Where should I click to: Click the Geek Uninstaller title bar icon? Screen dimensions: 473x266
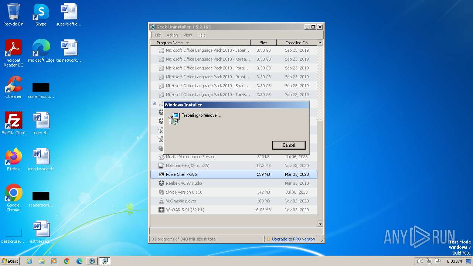click(153, 27)
